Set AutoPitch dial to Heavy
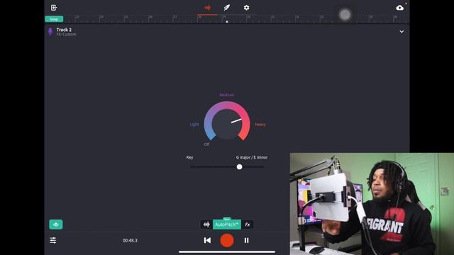 [x=260, y=125]
